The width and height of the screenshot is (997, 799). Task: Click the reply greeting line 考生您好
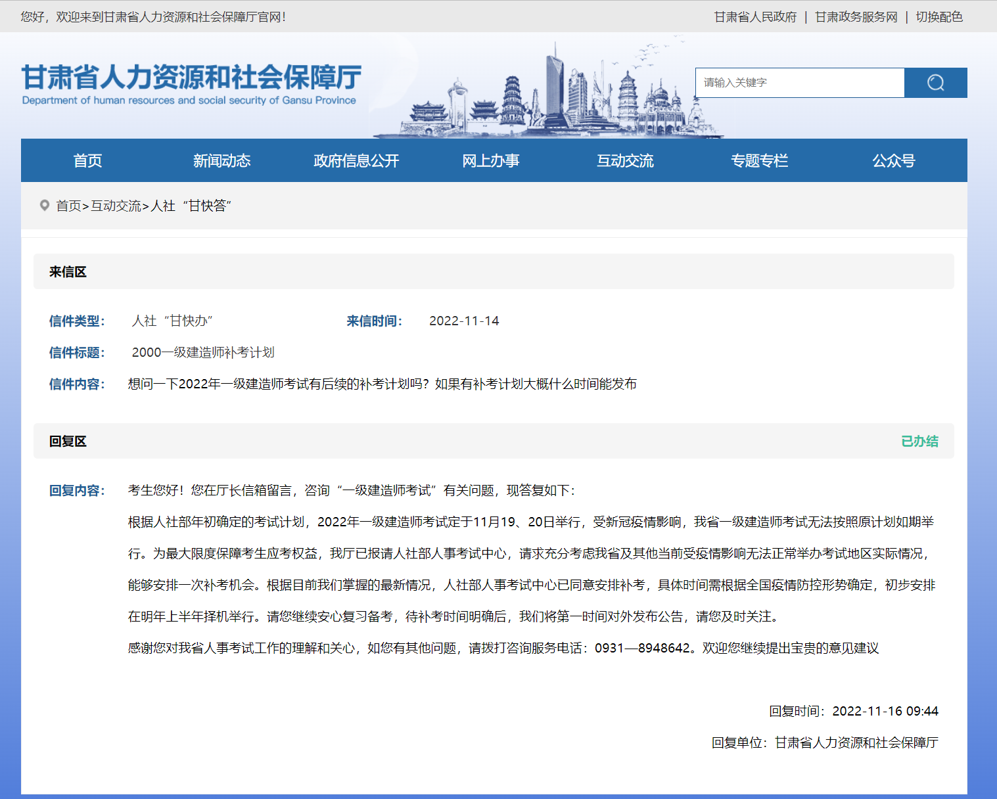[352, 490]
